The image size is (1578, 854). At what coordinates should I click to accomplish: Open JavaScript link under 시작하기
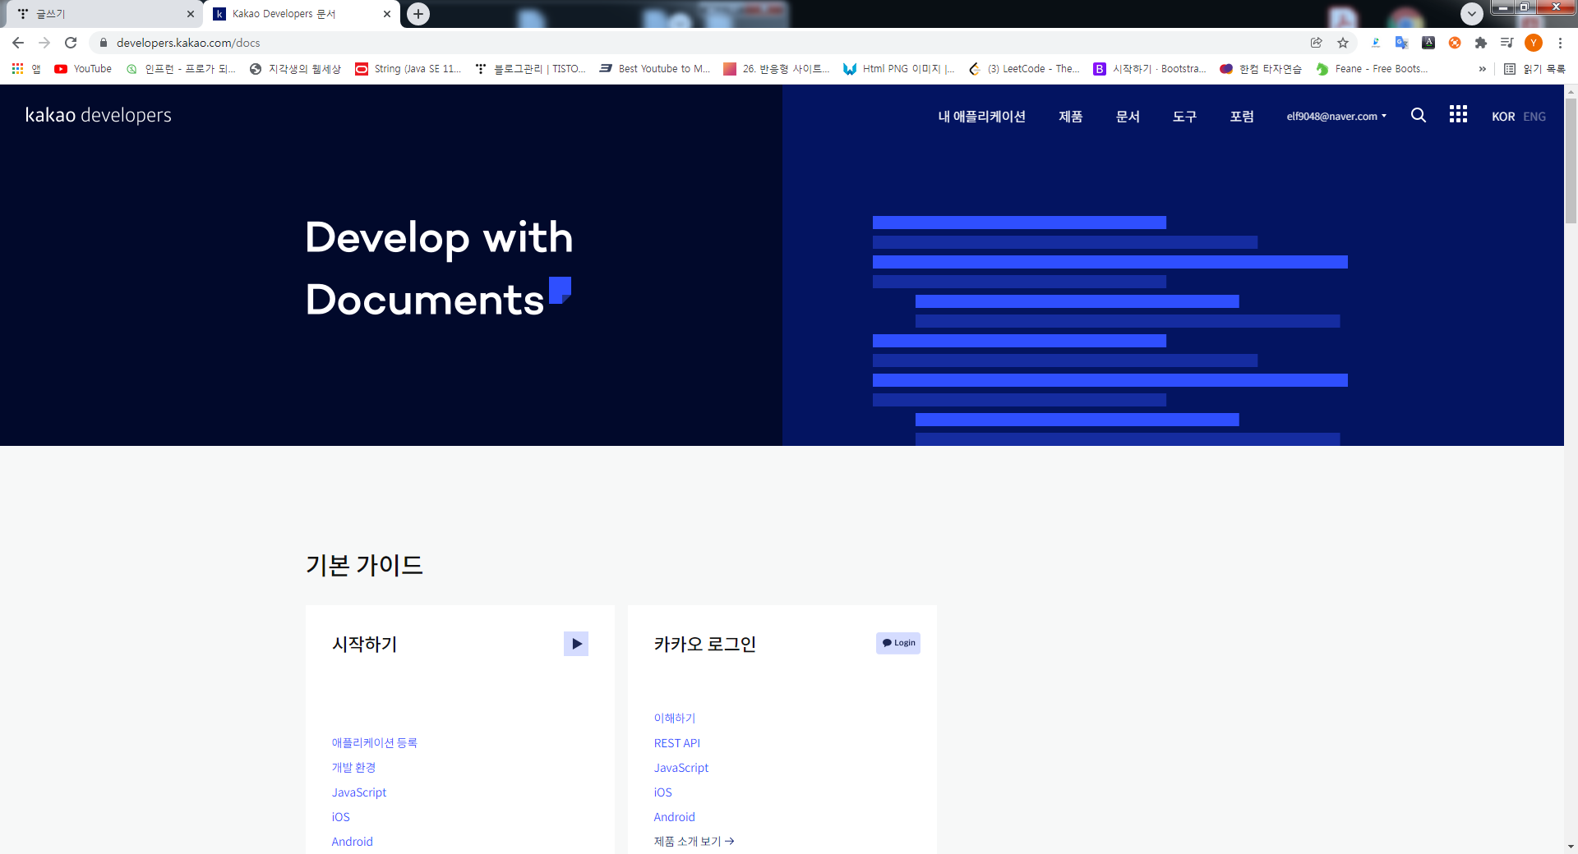[x=358, y=792]
